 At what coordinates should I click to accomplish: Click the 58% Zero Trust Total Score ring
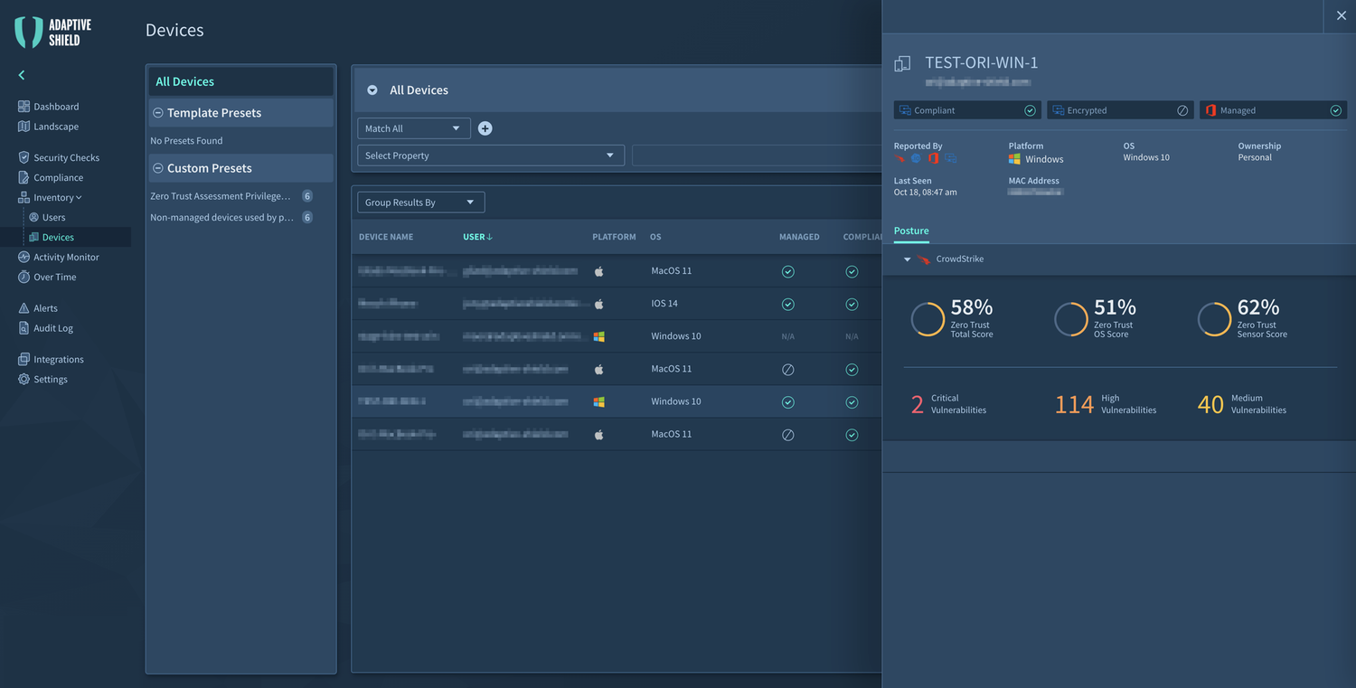tap(928, 319)
